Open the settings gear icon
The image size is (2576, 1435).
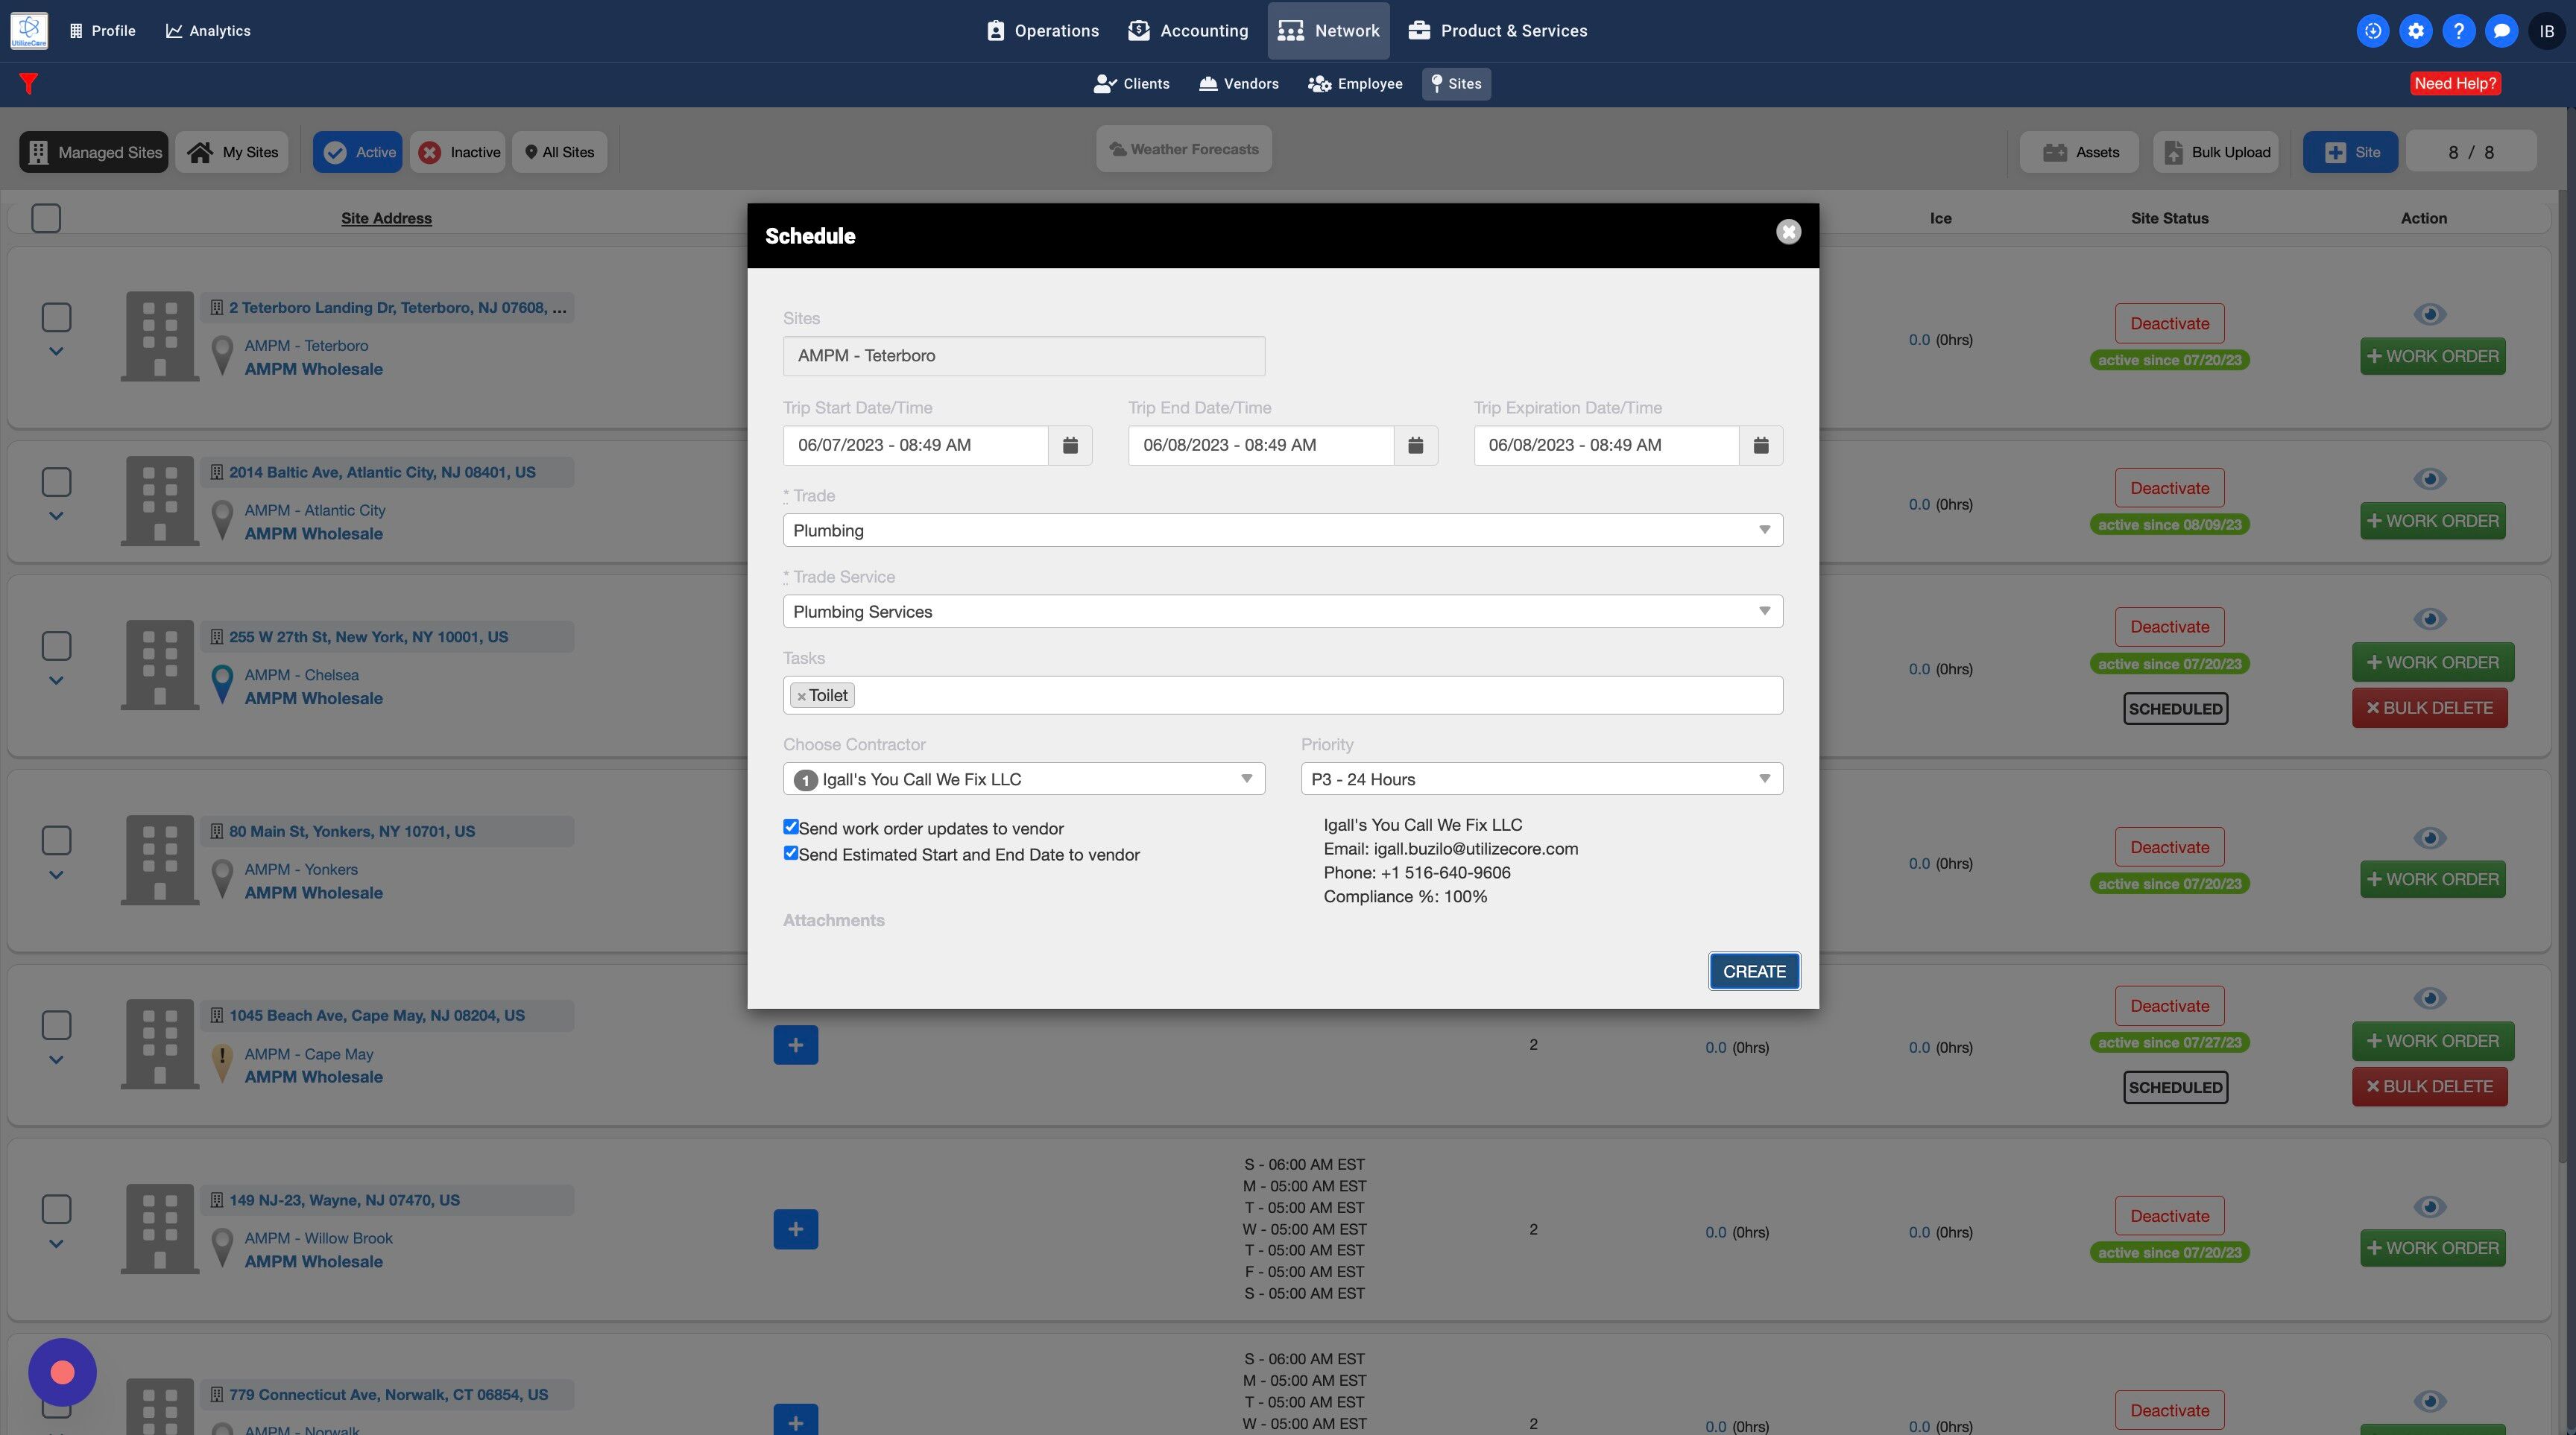click(x=2415, y=31)
